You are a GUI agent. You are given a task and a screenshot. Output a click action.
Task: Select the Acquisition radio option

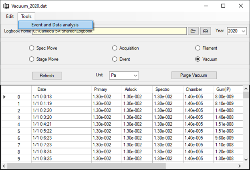115,48
